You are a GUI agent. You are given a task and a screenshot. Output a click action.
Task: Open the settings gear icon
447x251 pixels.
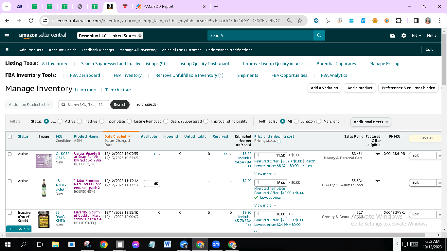coord(404,36)
